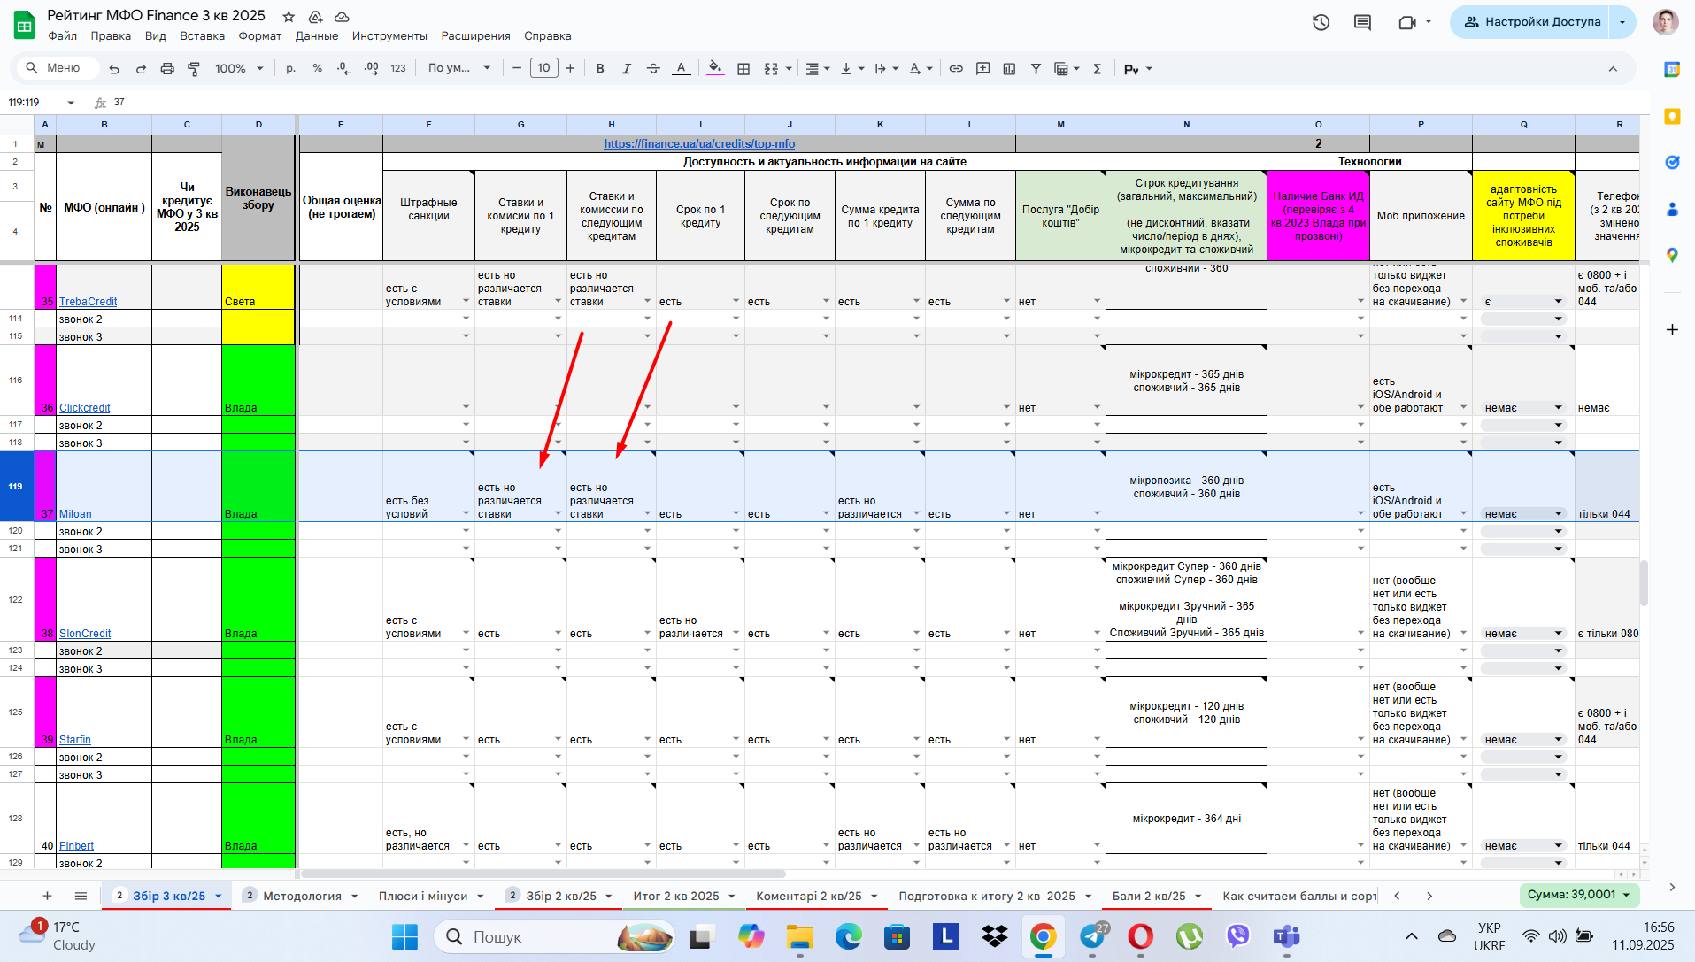Click the font size input field
1695x962 pixels.
543,68
